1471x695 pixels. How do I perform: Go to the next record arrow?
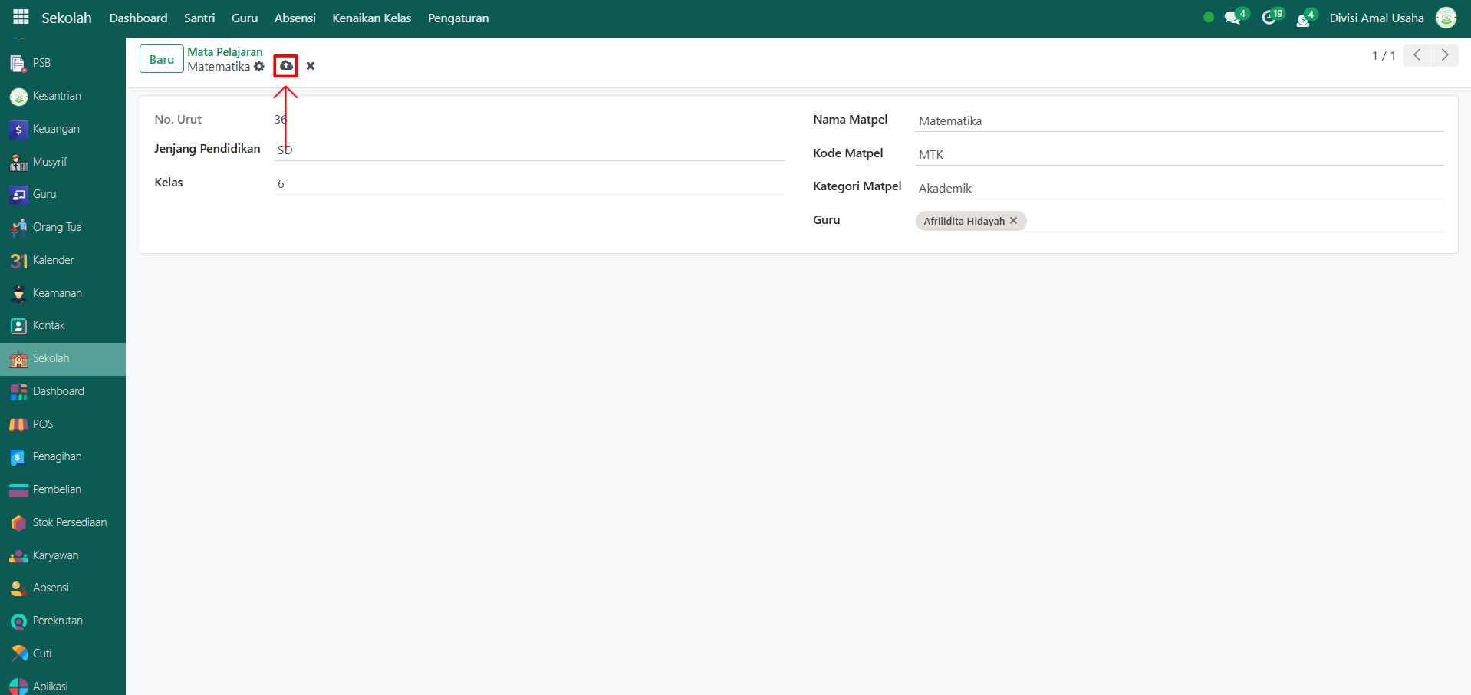click(1445, 55)
